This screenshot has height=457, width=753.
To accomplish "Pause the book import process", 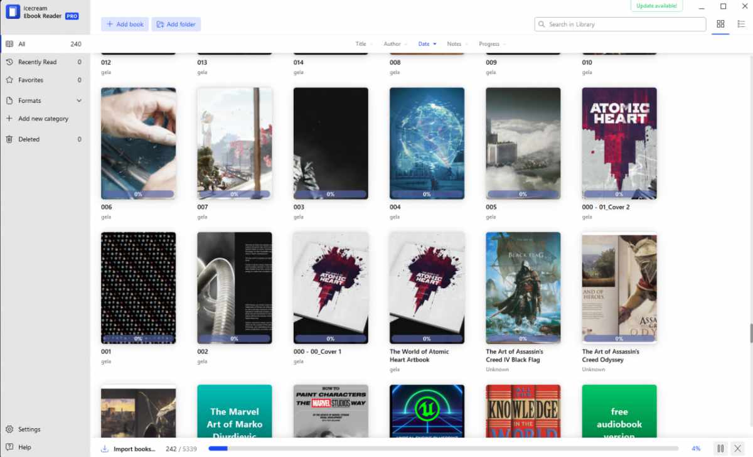I will click(x=720, y=449).
